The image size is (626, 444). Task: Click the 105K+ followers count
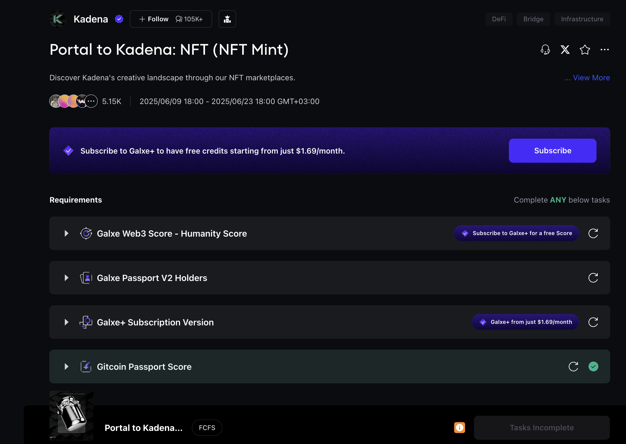pos(189,19)
